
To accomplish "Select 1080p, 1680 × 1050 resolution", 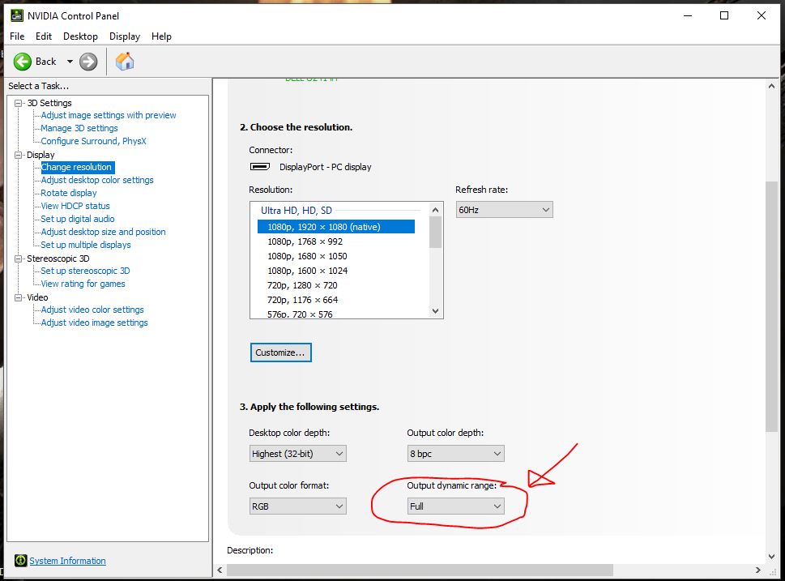I will pyautogui.click(x=336, y=256).
